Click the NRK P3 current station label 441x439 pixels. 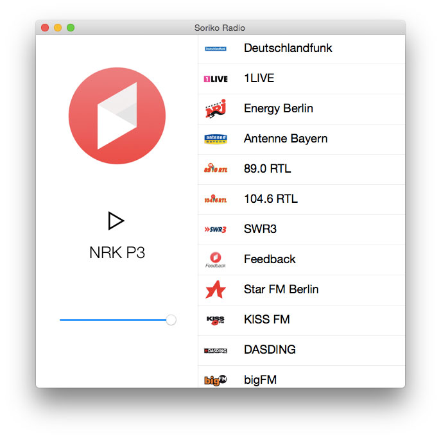click(x=117, y=252)
